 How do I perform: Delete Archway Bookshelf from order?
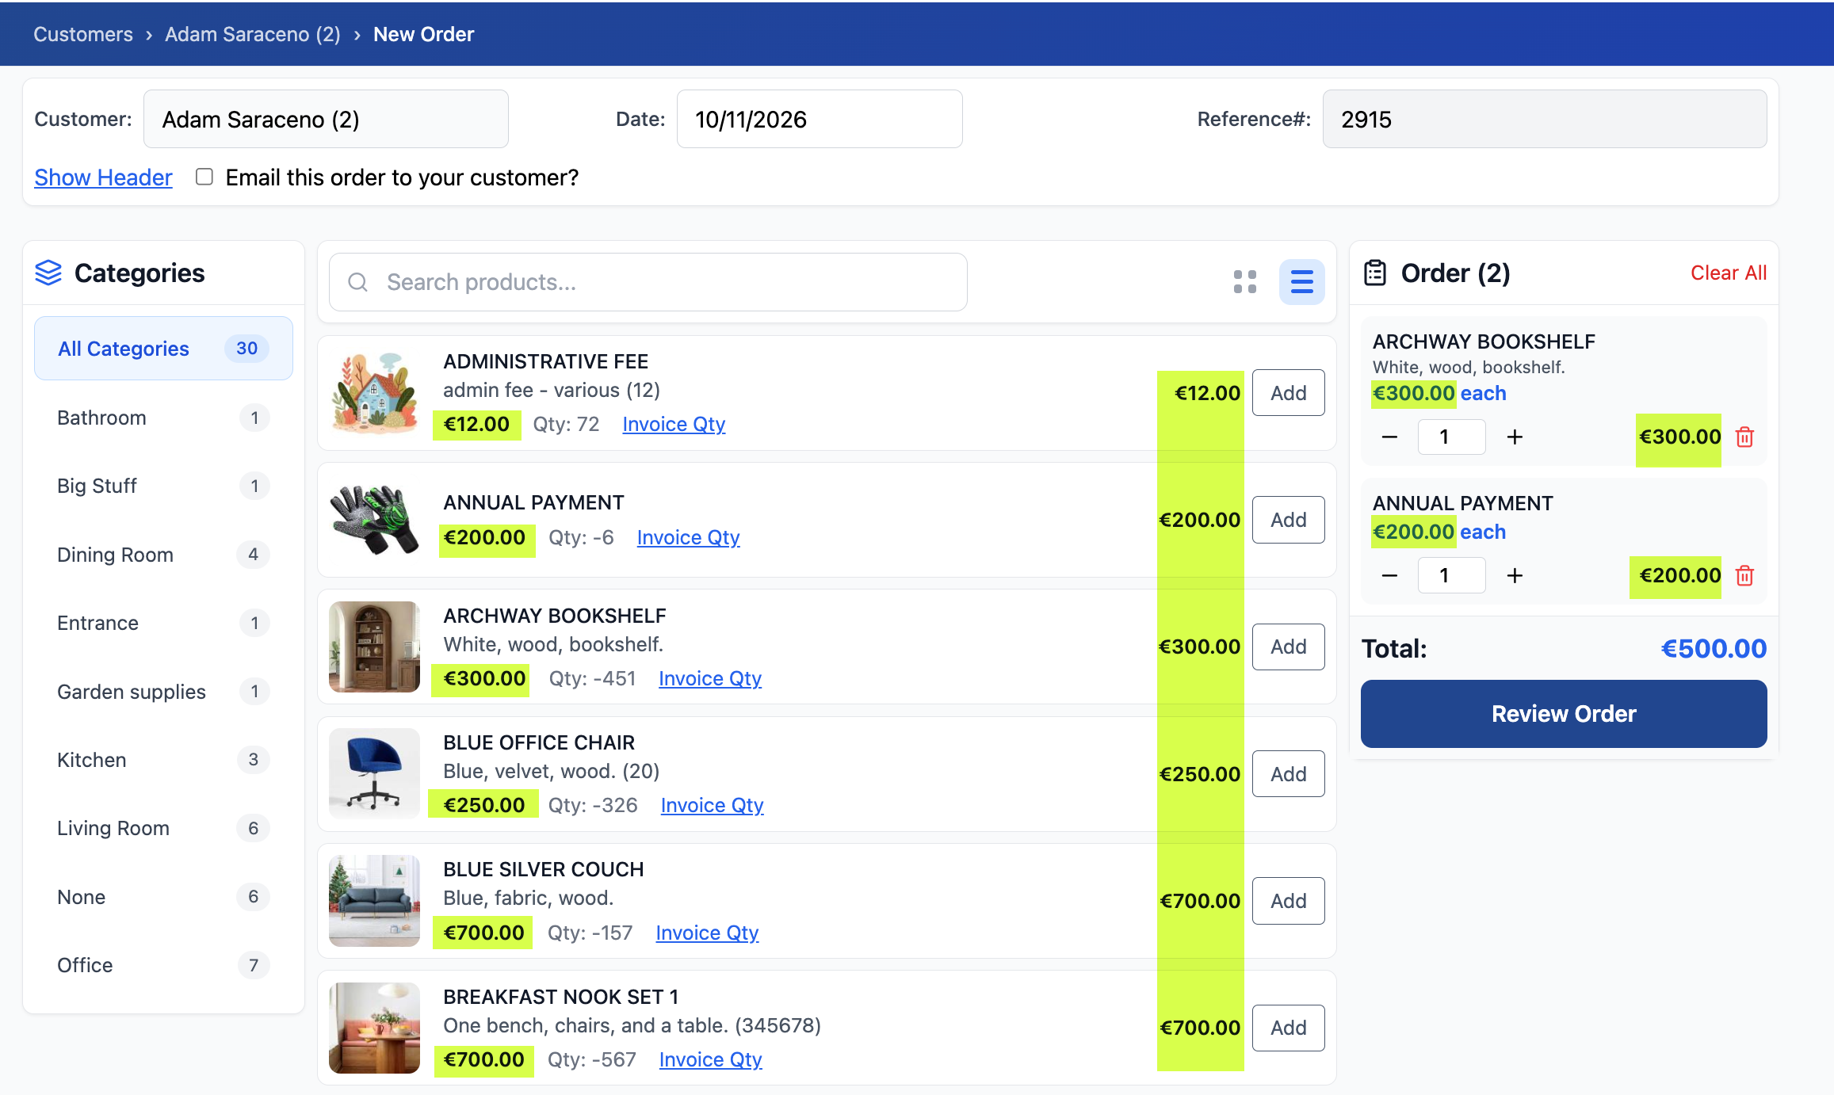click(1744, 437)
